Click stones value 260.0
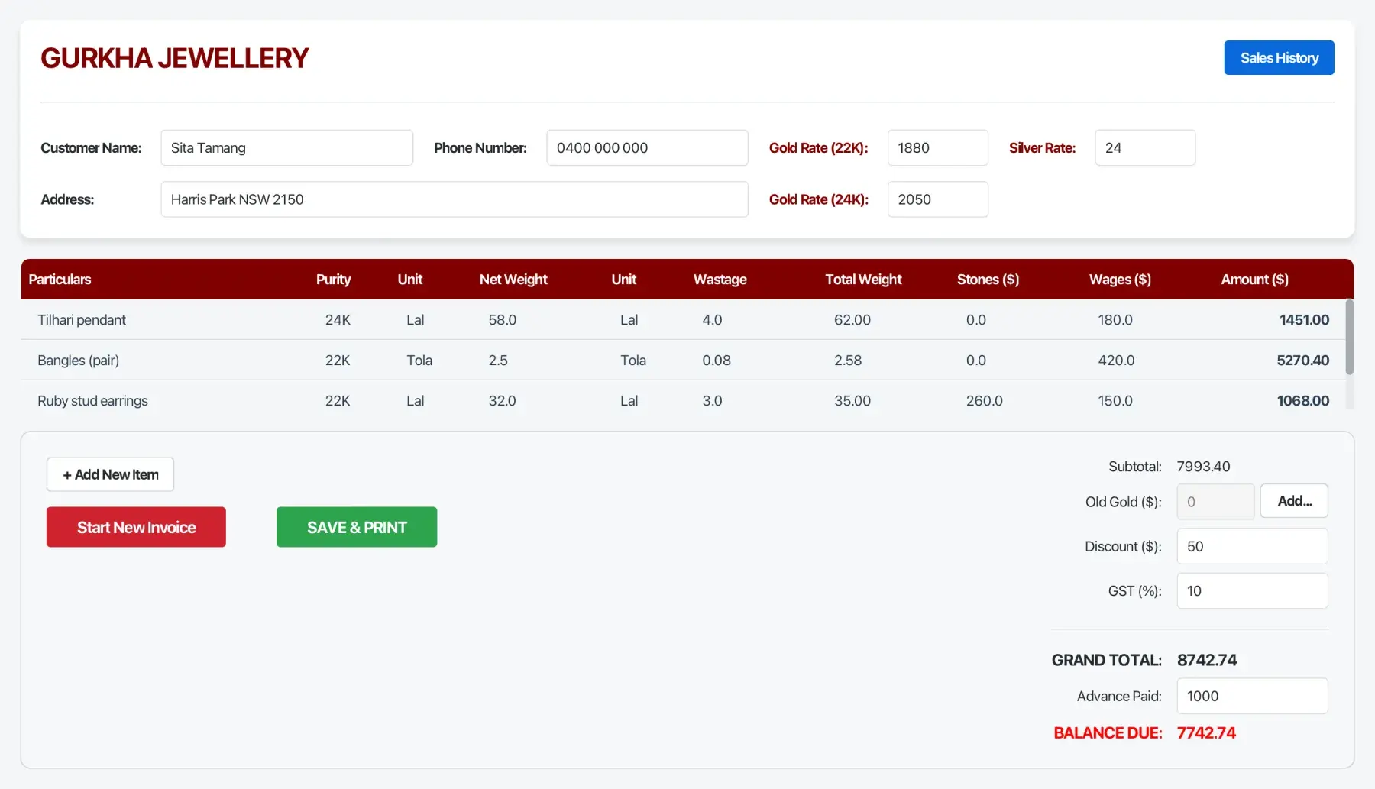Screen dimensions: 1375x789 [984, 401]
